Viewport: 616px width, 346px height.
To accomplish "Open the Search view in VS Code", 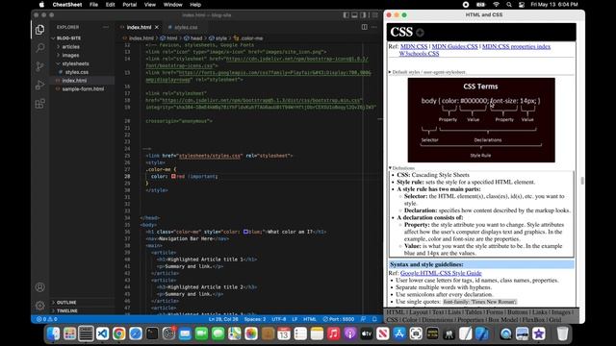I will coord(39,48).
